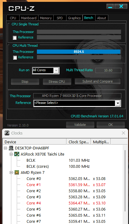Select the Core #7 row

(63, 221)
